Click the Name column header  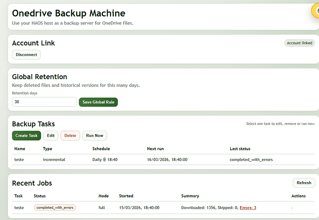coord(20,149)
